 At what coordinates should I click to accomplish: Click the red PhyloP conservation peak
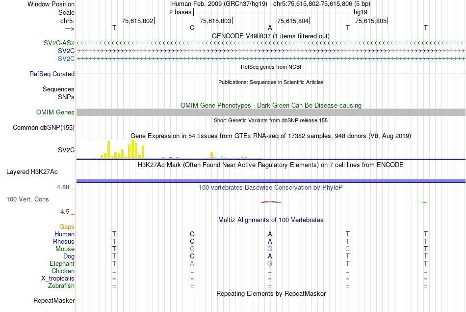click(x=271, y=202)
